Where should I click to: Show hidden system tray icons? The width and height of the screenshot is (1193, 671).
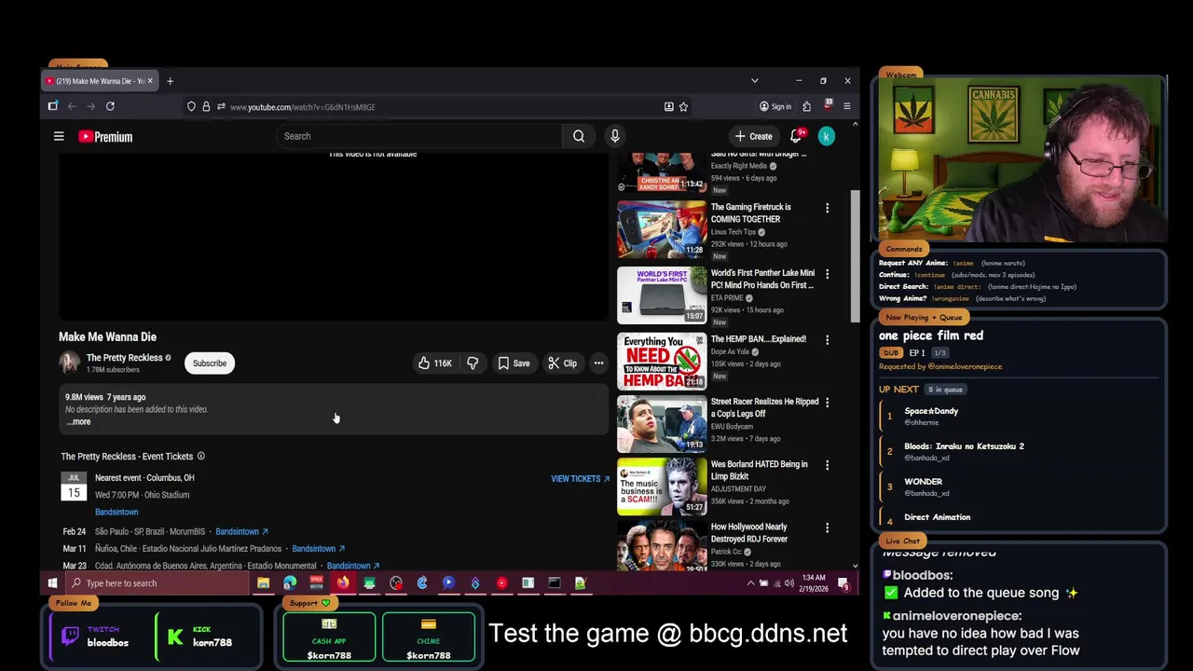750,583
